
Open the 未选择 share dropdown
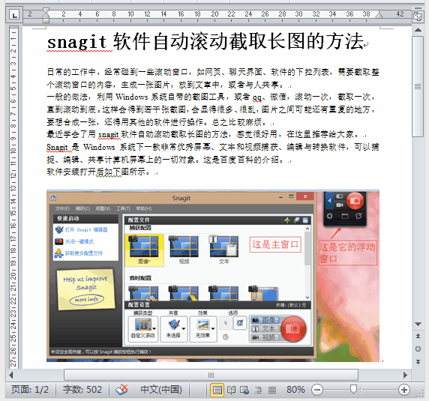(173, 328)
